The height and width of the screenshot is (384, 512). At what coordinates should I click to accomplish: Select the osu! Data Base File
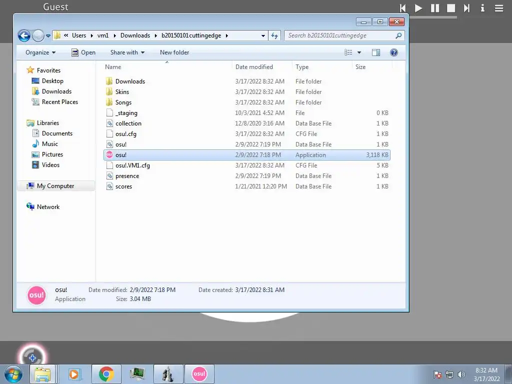[247, 144]
